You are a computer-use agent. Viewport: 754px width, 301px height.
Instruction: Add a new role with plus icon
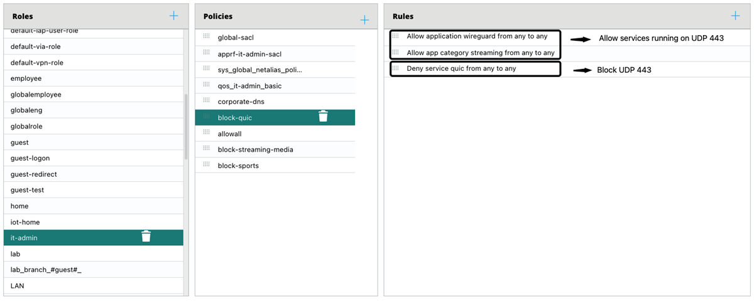tap(174, 16)
